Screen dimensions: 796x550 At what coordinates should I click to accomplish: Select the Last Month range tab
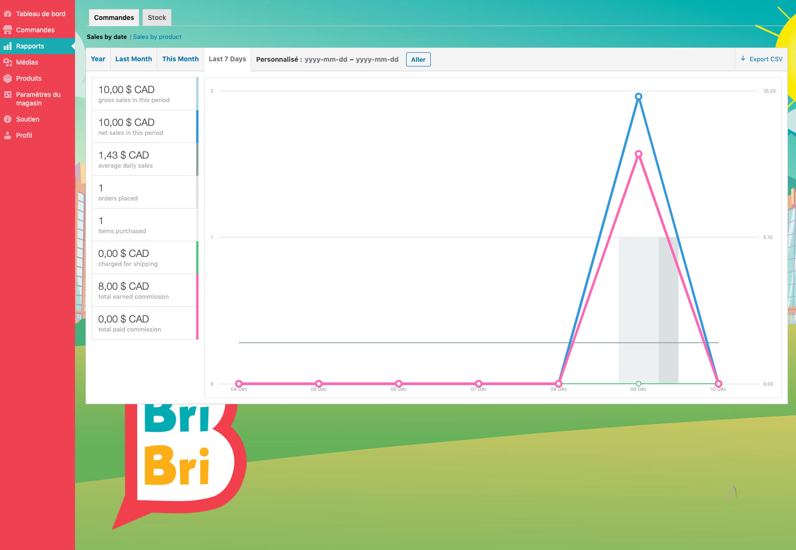(x=133, y=59)
